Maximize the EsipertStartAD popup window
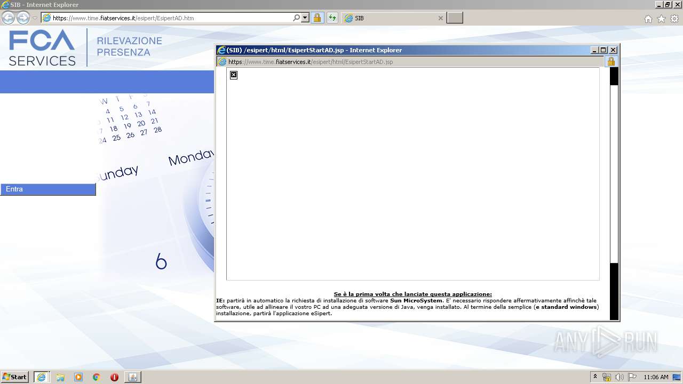The image size is (683, 384). point(603,50)
